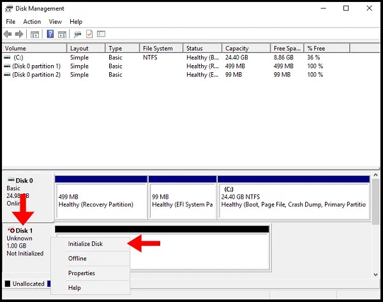Screen dimensions: 383x302
Task: Click the Show/Hide Action Pane toolbar icon
Action: pyautogui.click(x=62, y=34)
